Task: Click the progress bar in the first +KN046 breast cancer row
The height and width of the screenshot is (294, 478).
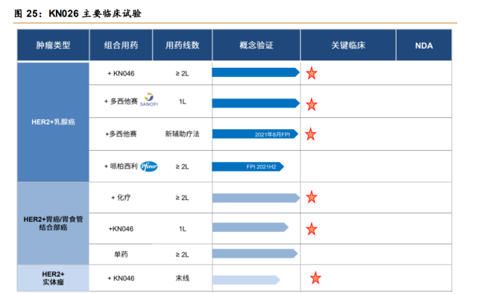Action: 256,72
